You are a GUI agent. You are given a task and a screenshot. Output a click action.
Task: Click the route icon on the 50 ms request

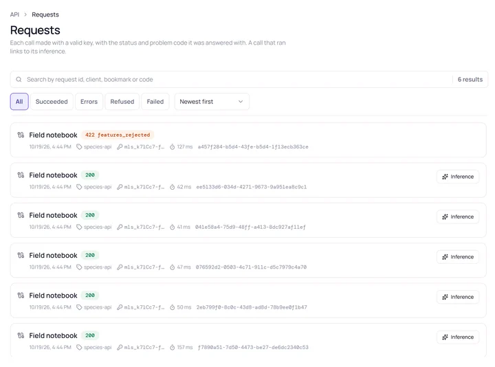pos(21,296)
